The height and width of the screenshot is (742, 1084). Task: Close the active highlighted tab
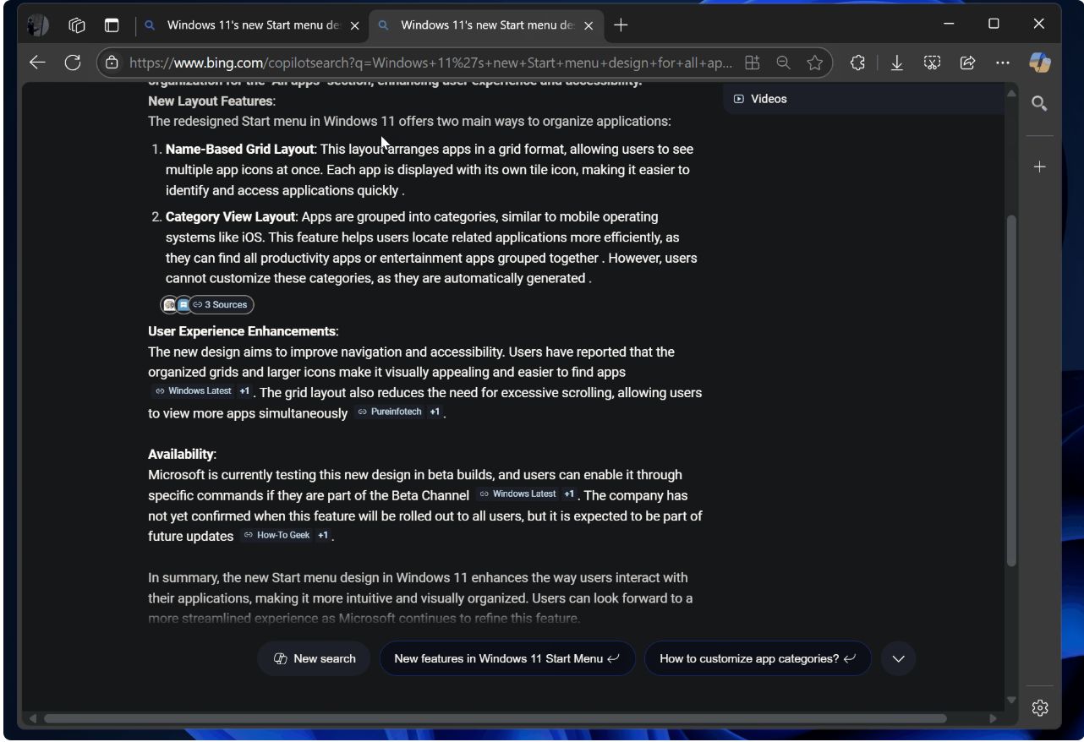point(589,25)
